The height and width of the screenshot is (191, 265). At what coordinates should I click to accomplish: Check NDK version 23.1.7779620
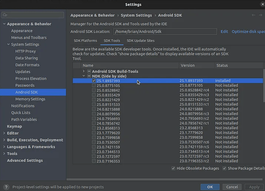pos(94,133)
